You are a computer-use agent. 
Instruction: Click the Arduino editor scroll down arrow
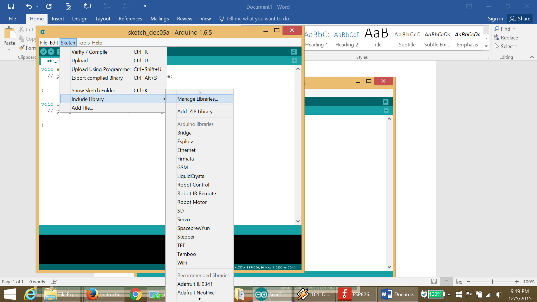tap(298, 221)
